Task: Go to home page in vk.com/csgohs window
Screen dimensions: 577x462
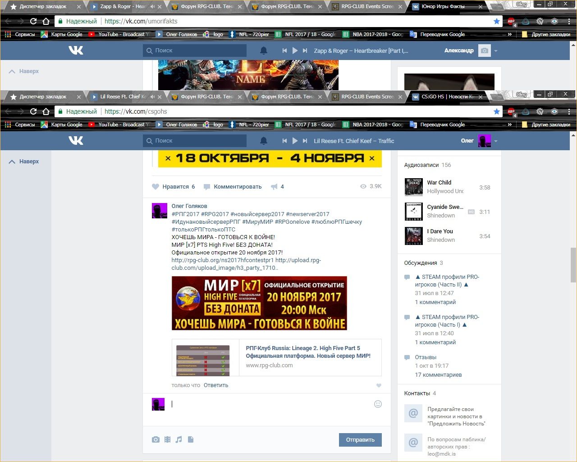Action: 46,111
